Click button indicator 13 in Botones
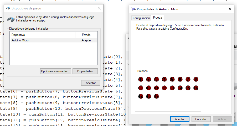Viewport: 237px width, 126px height. (x=172, y=88)
